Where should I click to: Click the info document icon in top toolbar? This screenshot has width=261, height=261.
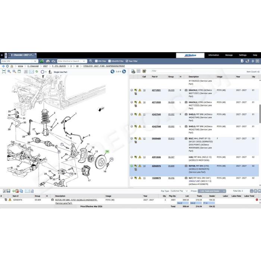(x=242, y=61)
